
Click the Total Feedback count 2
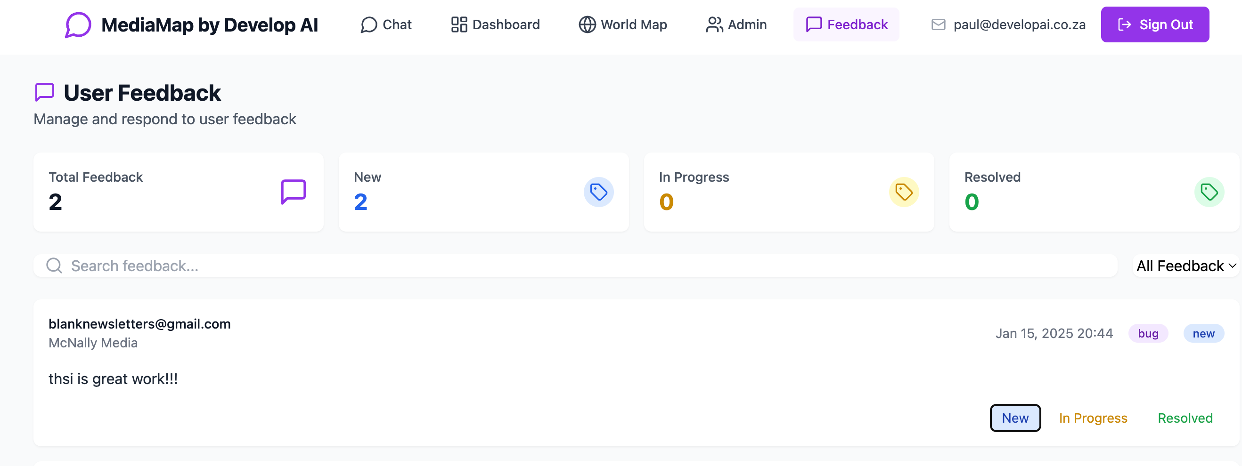click(x=55, y=202)
